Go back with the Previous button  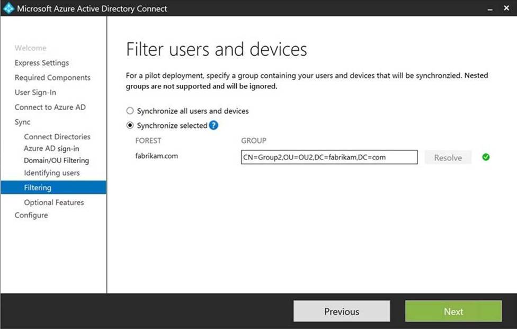coord(342,312)
